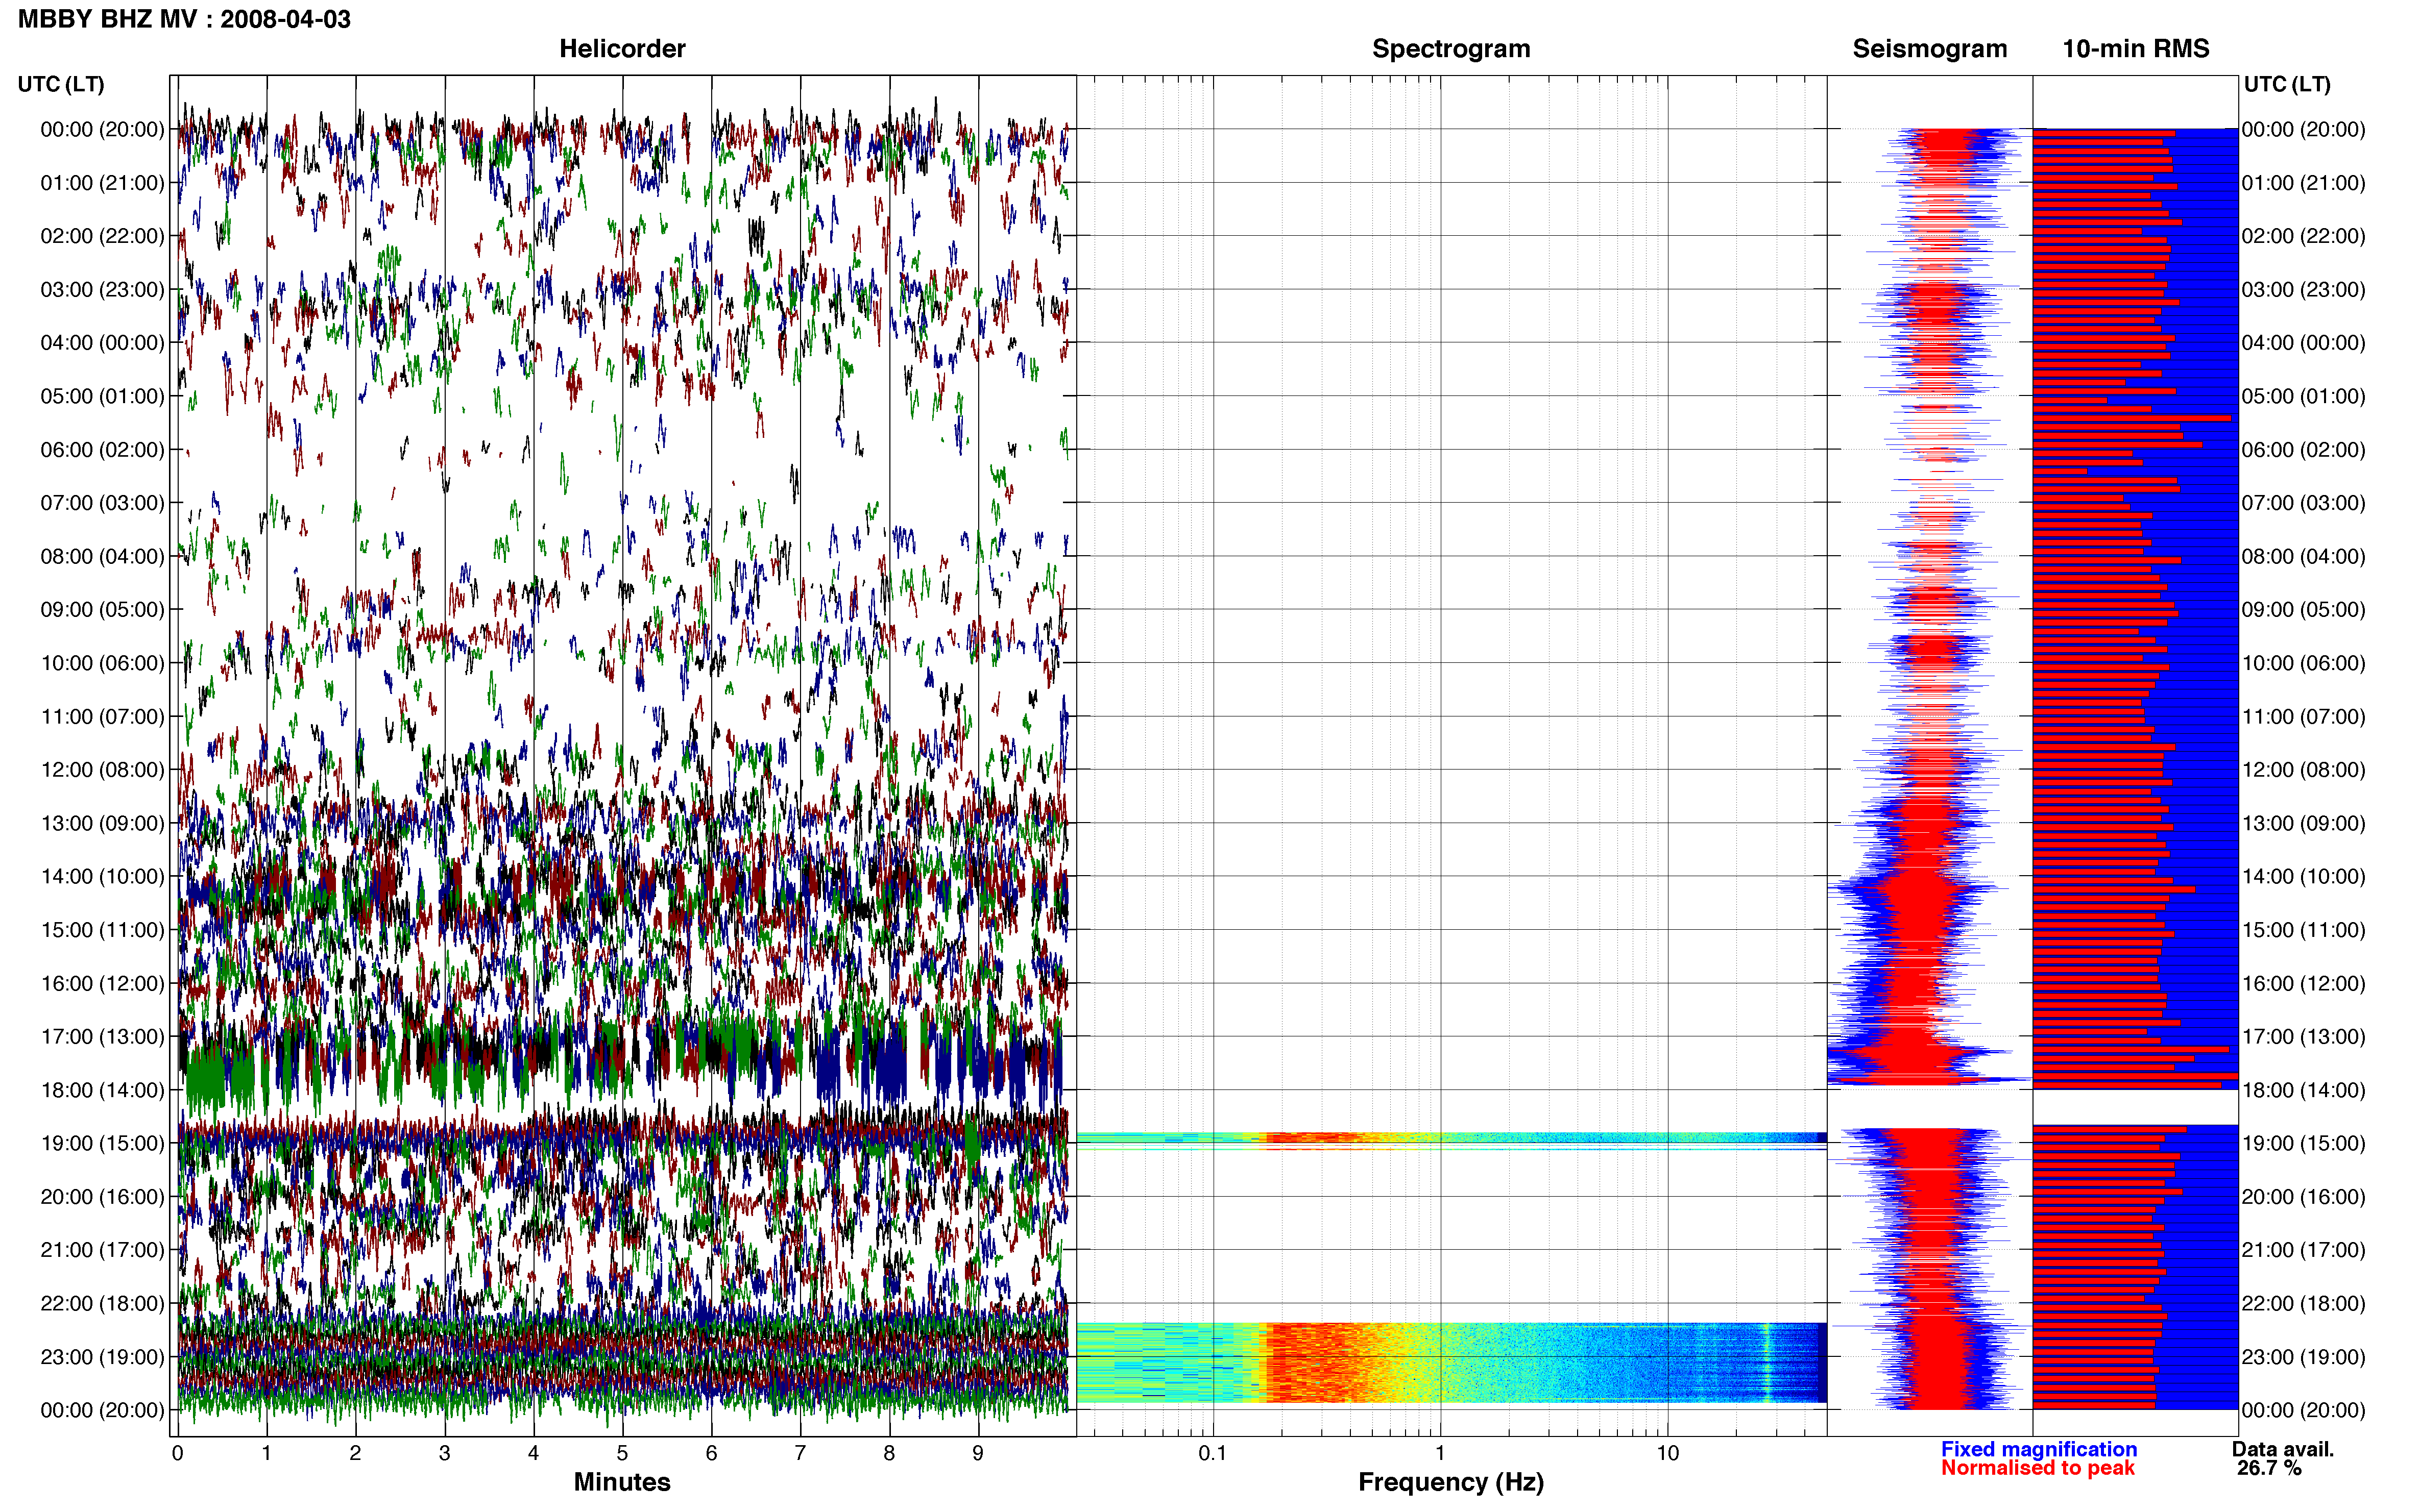The image size is (2420, 1512).
Task: Click the title 'MBBY BHZ MV : 2008-04-03'
Action: point(184,19)
